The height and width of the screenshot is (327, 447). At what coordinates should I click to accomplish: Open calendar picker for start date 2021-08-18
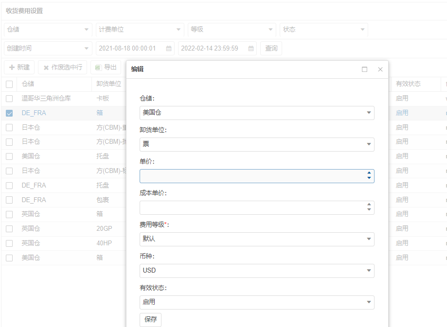[169, 49]
